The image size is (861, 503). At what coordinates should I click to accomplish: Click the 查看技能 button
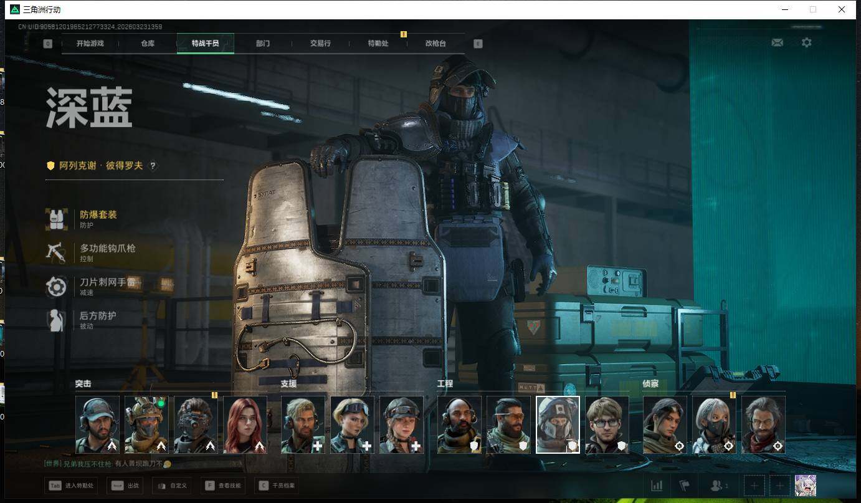(x=223, y=486)
